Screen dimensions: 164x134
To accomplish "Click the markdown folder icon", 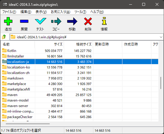I will 4,78.
